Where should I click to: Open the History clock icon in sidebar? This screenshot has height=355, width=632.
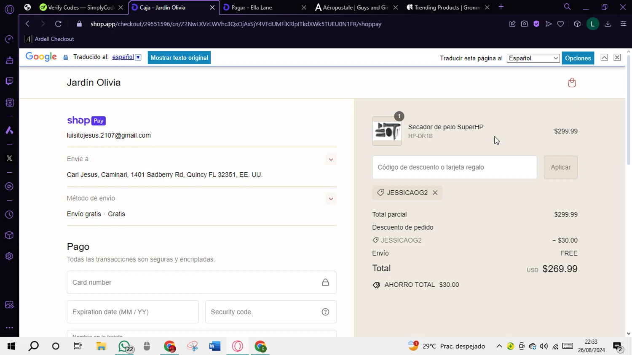click(x=9, y=215)
